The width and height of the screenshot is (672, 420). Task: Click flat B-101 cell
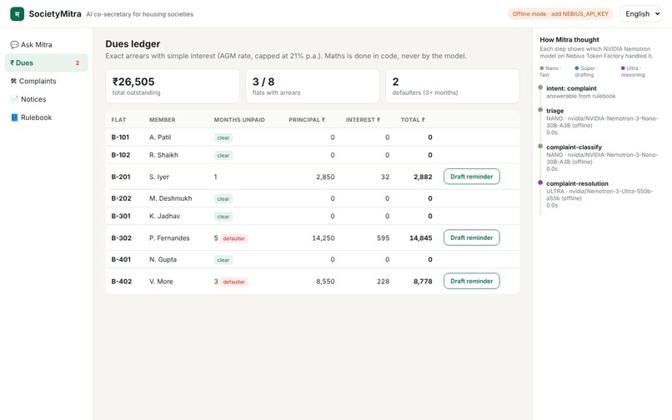coord(120,137)
